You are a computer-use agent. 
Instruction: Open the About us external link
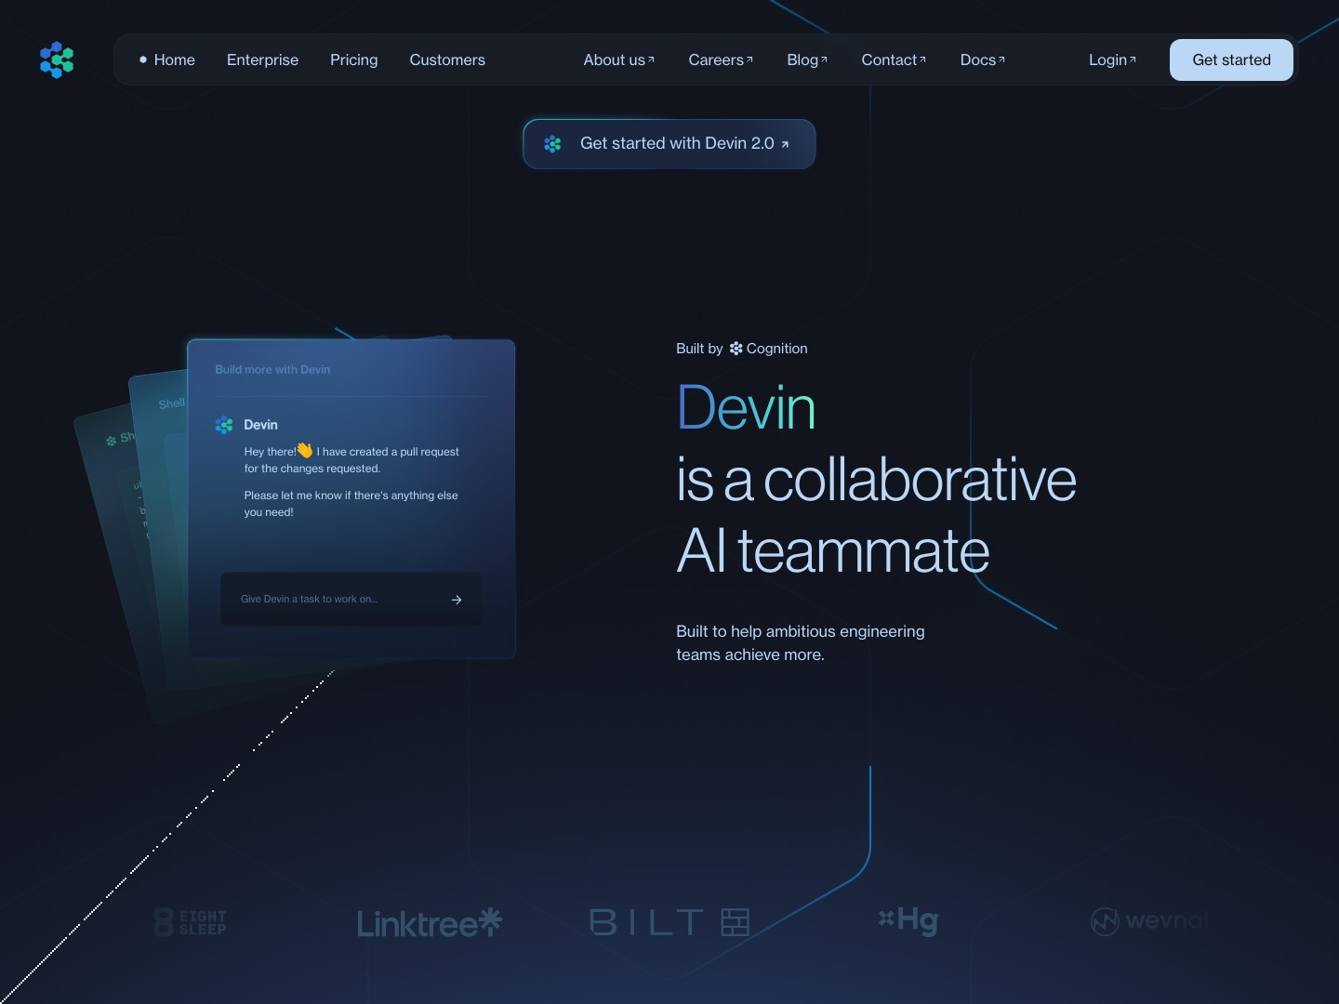618,59
